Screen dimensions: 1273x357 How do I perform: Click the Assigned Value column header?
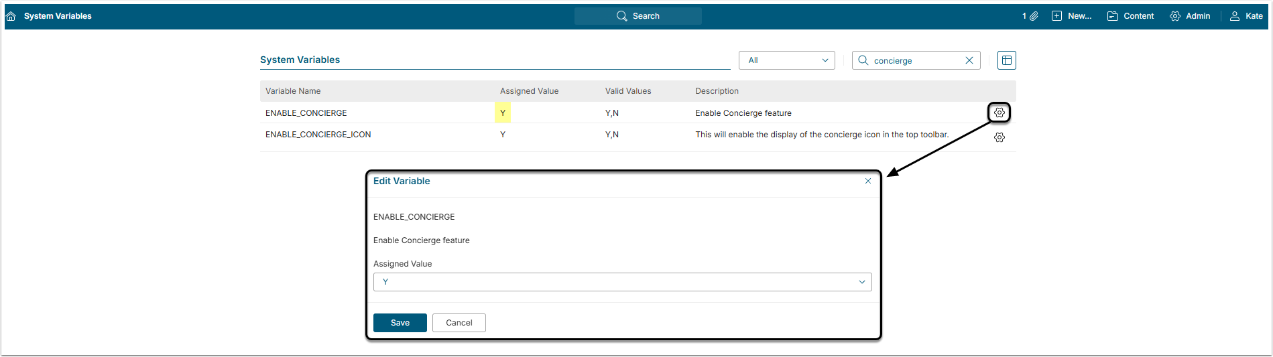pyautogui.click(x=529, y=91)
